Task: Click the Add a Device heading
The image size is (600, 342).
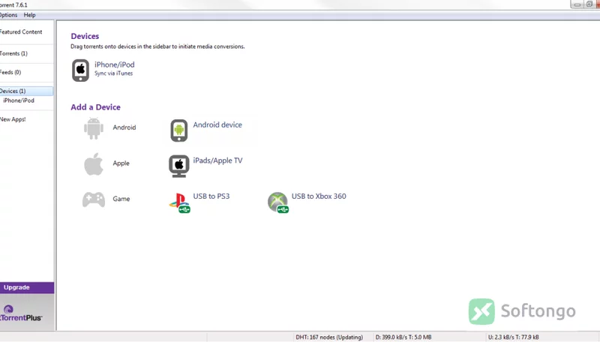Action: (x=96, y=107)
